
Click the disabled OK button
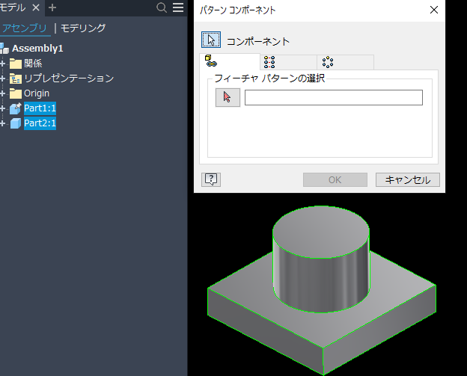[335, 179]
